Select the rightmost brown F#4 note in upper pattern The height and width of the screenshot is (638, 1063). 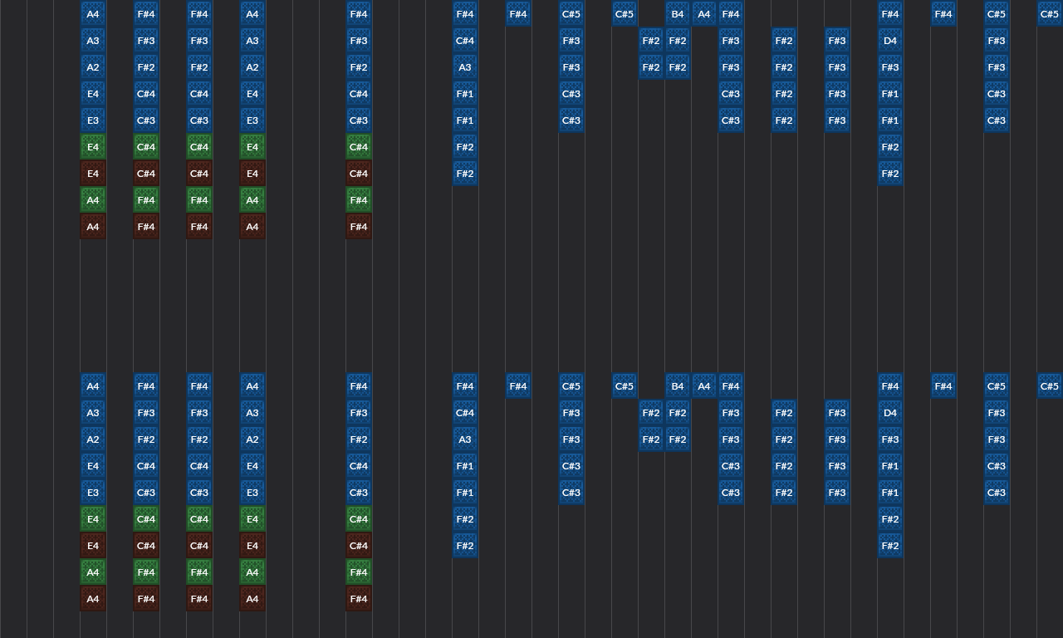tap(359, 227)
